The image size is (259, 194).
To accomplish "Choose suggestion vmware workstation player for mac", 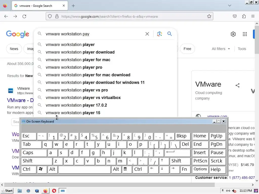I will [x=105, y=60].
